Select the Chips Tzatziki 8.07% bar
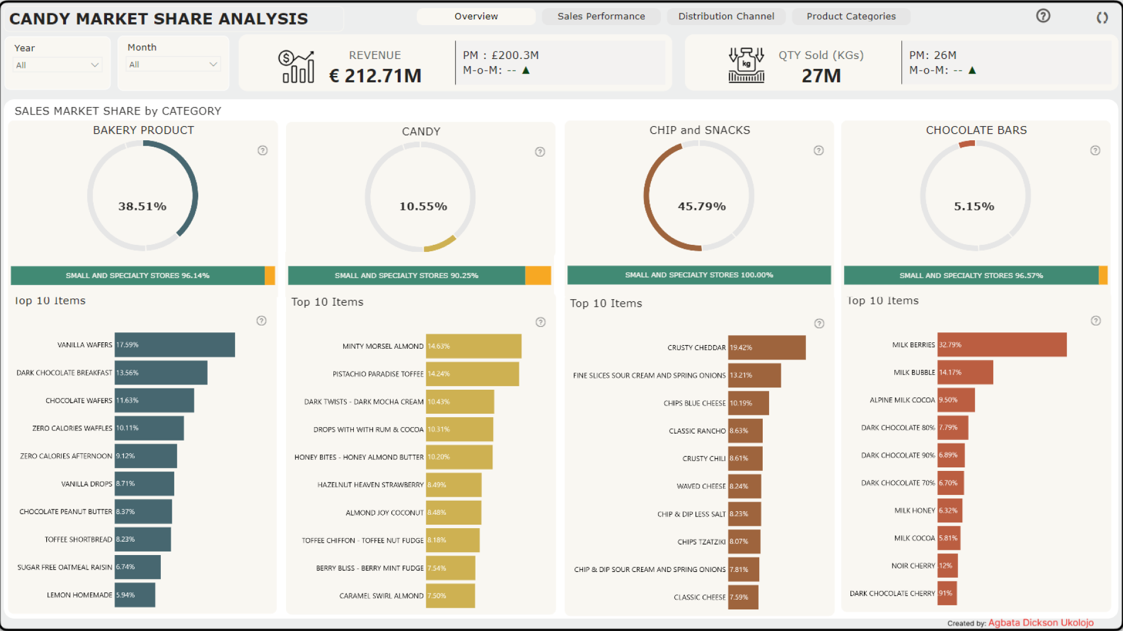Viewport: 1123px width, 631px height. pos(745,542)
